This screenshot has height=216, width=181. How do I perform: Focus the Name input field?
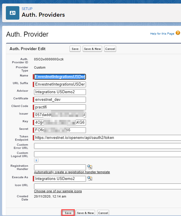pyautogui.click(x=60, y=77)
